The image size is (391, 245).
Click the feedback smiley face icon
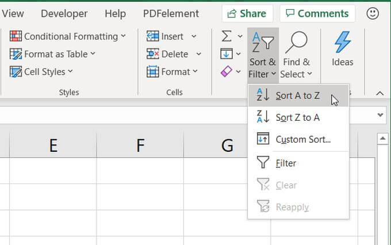pyautogui.click(x=373, y=13)
